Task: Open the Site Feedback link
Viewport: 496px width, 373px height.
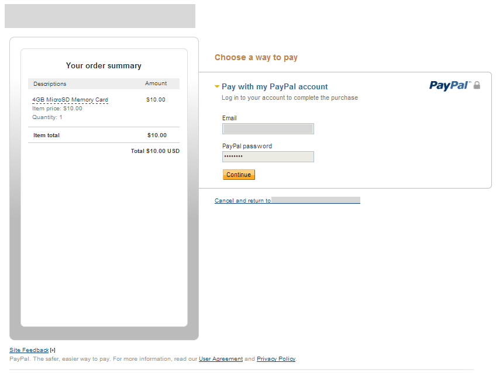Action: 29,350
